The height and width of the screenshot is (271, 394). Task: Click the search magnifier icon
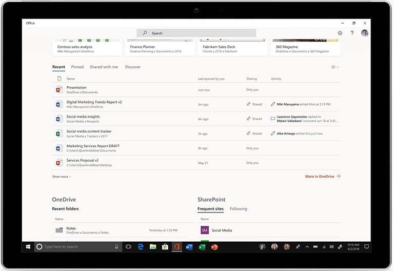(x=145, y=33)
